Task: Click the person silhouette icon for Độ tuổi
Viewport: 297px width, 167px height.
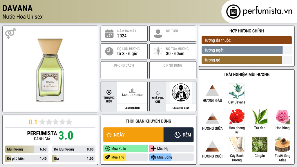Action: pyautogui.click(x=158, y=34)
